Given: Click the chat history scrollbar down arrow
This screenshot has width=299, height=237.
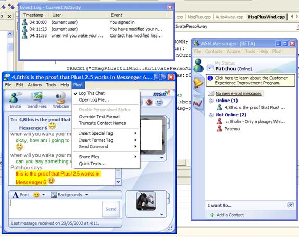Looking at the screenshot, I should click(118, 182).
